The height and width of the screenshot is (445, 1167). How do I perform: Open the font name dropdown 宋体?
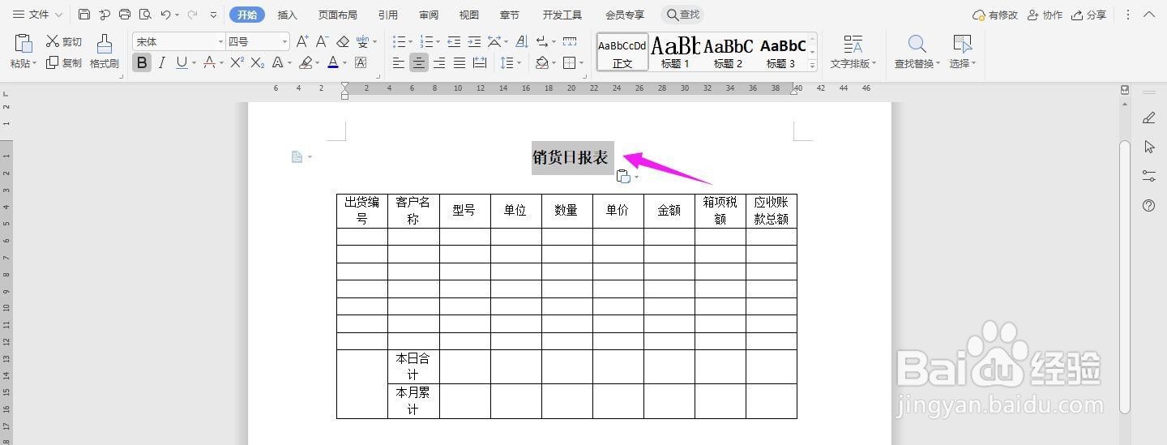click(x=220, y=41)
